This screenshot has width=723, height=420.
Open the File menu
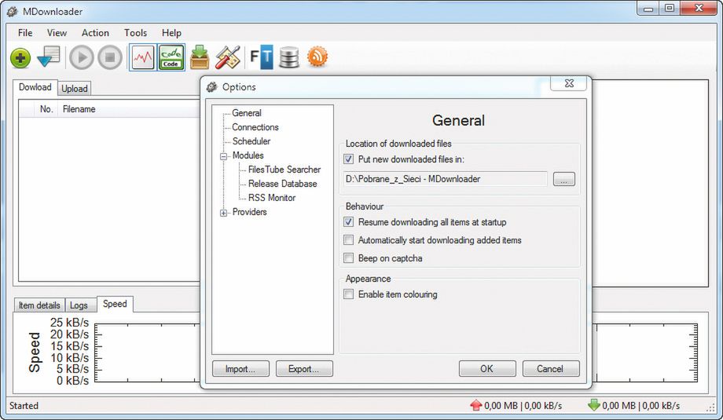tap(25, 33)
